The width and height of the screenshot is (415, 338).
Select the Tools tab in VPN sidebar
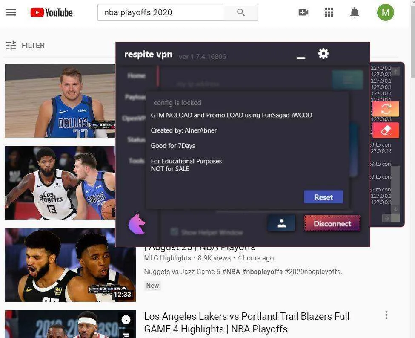[x=137, y=161]
